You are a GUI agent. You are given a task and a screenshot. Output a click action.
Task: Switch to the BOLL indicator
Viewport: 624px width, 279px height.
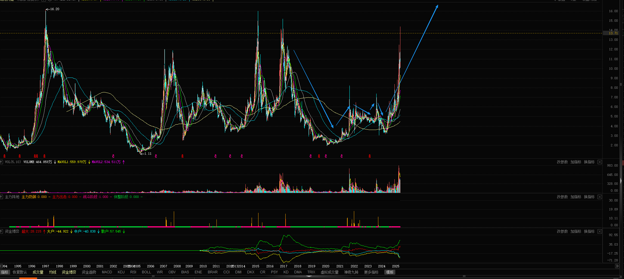click(x=146, y=272)
